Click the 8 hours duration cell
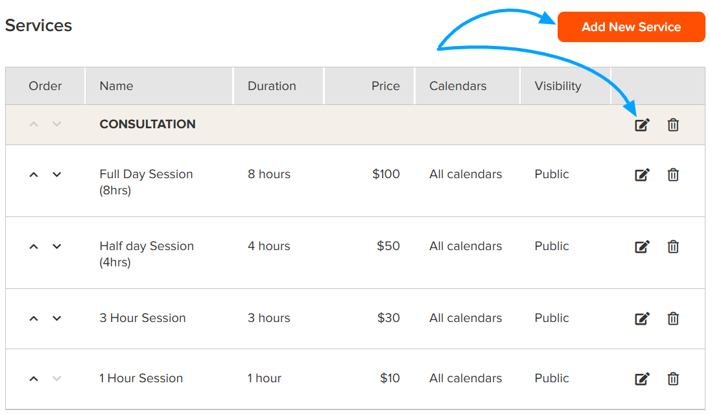This screenshot has width=710, height=414. click(x=269, y=174)
